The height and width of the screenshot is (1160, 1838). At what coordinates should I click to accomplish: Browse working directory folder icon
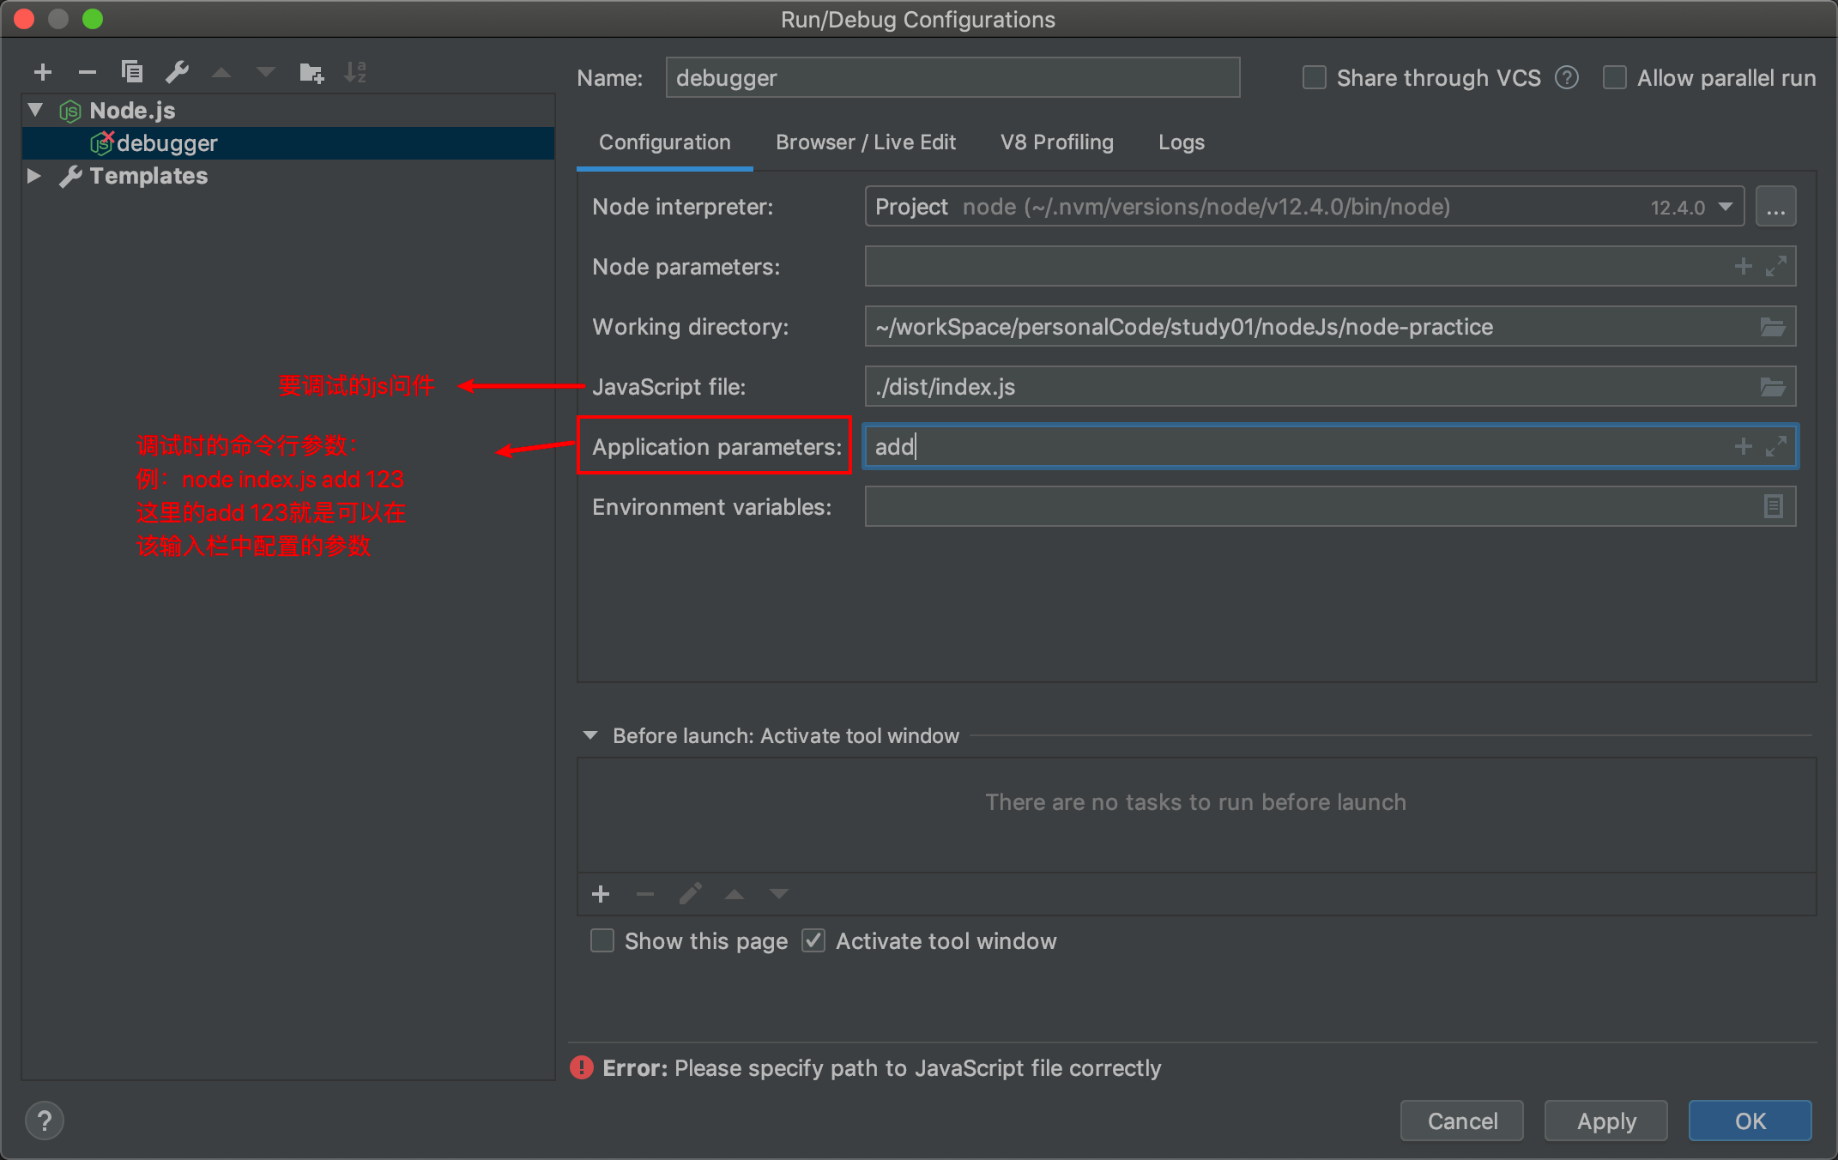(x=1773, y=327)
